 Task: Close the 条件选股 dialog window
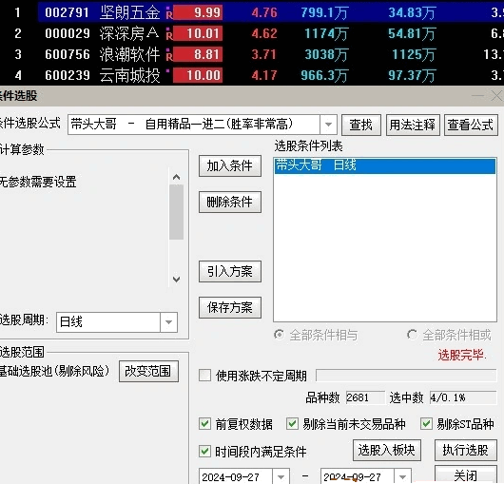(x=496, y=96)
